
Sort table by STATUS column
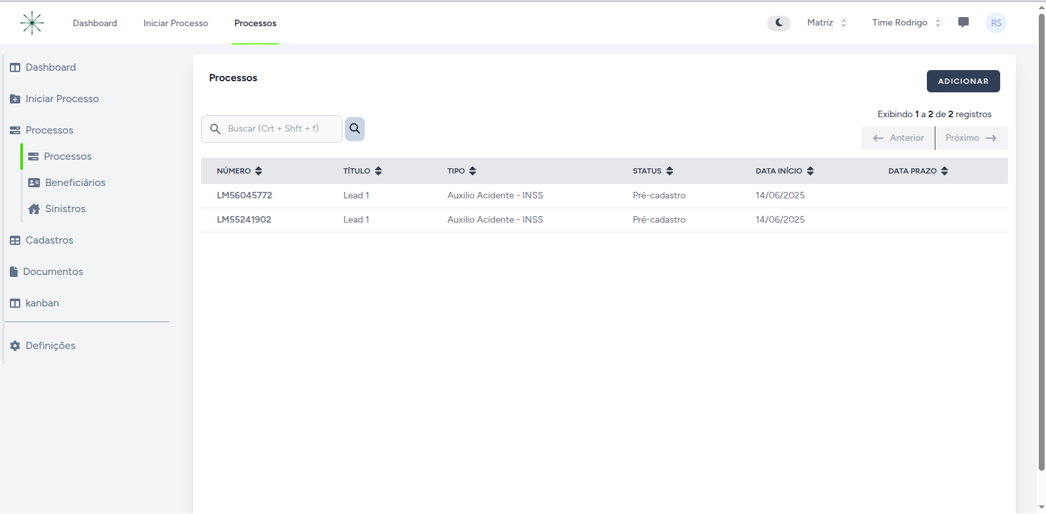pos(653,171)
